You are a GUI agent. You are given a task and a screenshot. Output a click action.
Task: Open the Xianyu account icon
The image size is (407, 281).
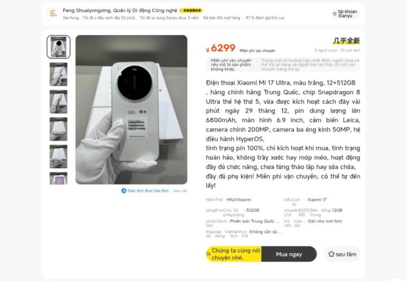click(x=334, y=14)
